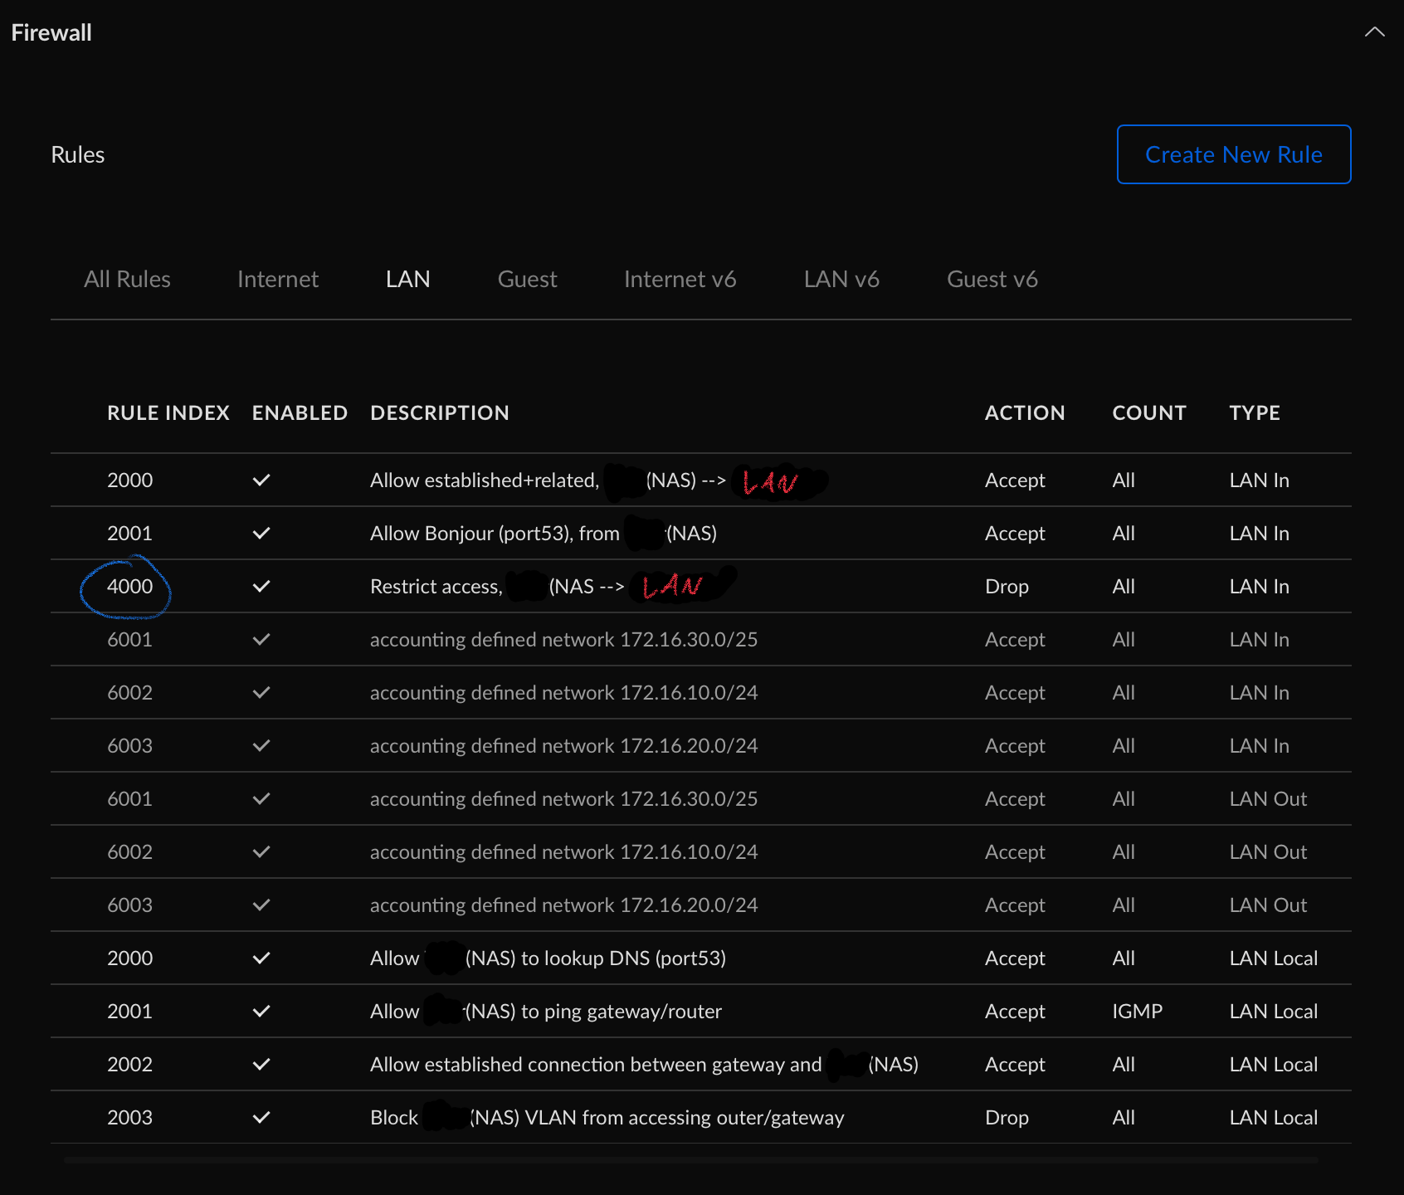Click checkmark on ping gateway/router IGMP rule
This screenshot has height=1195, width=1404.
click(x=261, y=1012)
